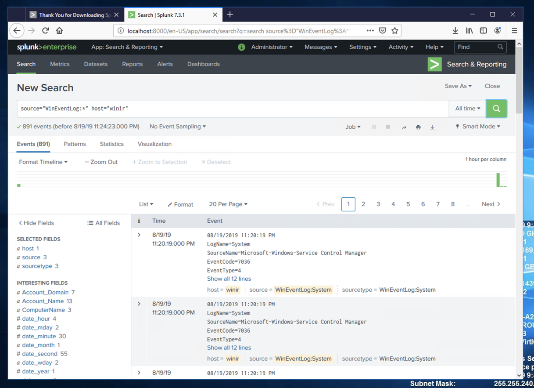The height and width of the screenshot is (388, 534).
Task: Pause the search job
Action: click(374, 127)
